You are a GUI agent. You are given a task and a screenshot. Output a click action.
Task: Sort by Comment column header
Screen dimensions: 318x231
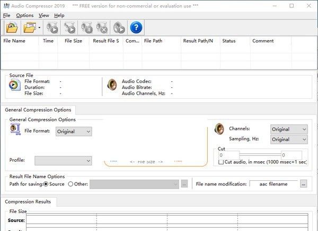(271, 41)
